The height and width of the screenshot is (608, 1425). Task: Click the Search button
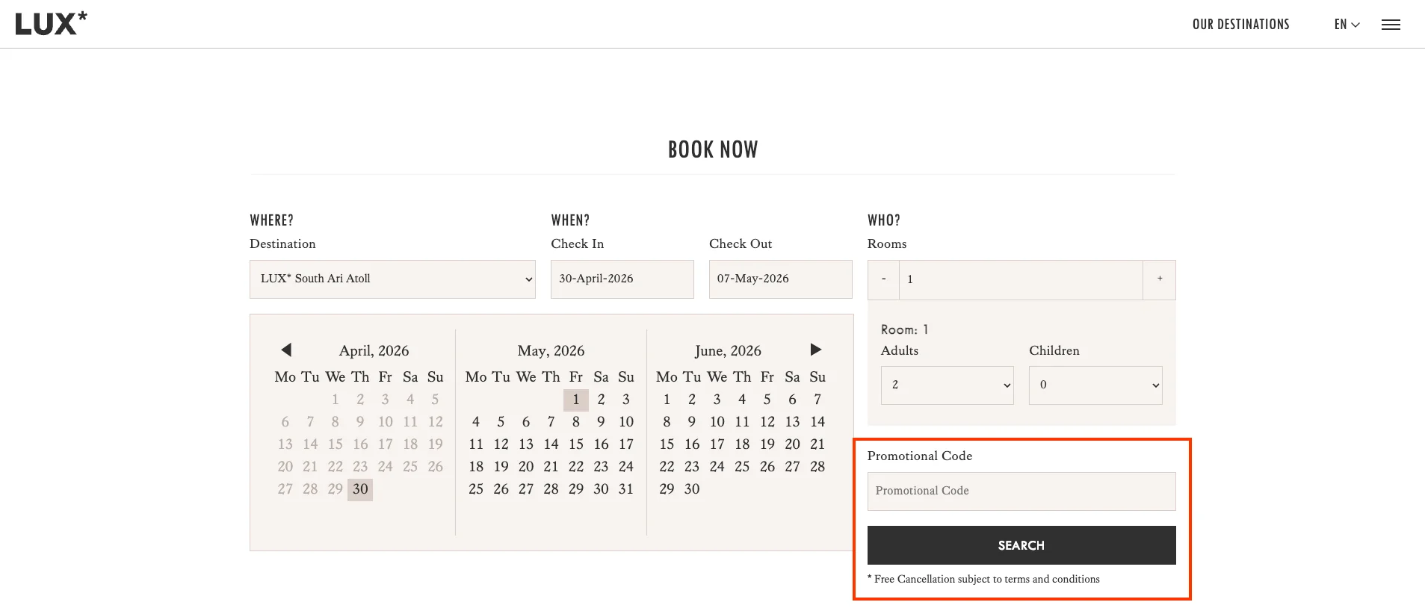(x=1021, y=545)
